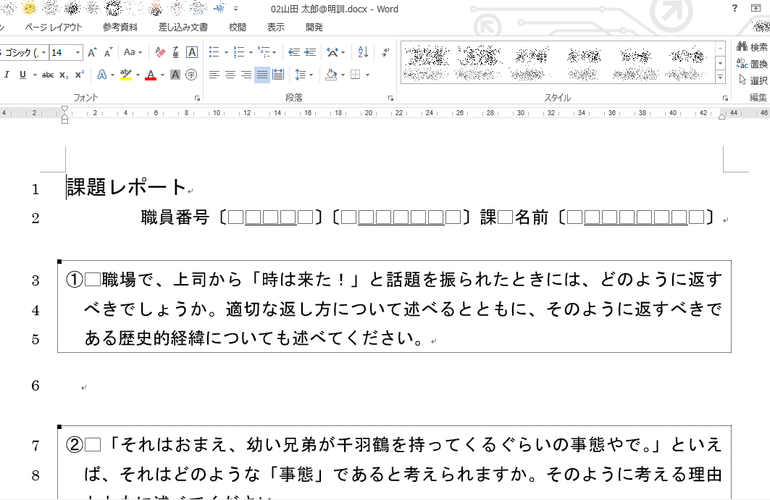Center align the selected paragraph

click(x=230, y=74)
